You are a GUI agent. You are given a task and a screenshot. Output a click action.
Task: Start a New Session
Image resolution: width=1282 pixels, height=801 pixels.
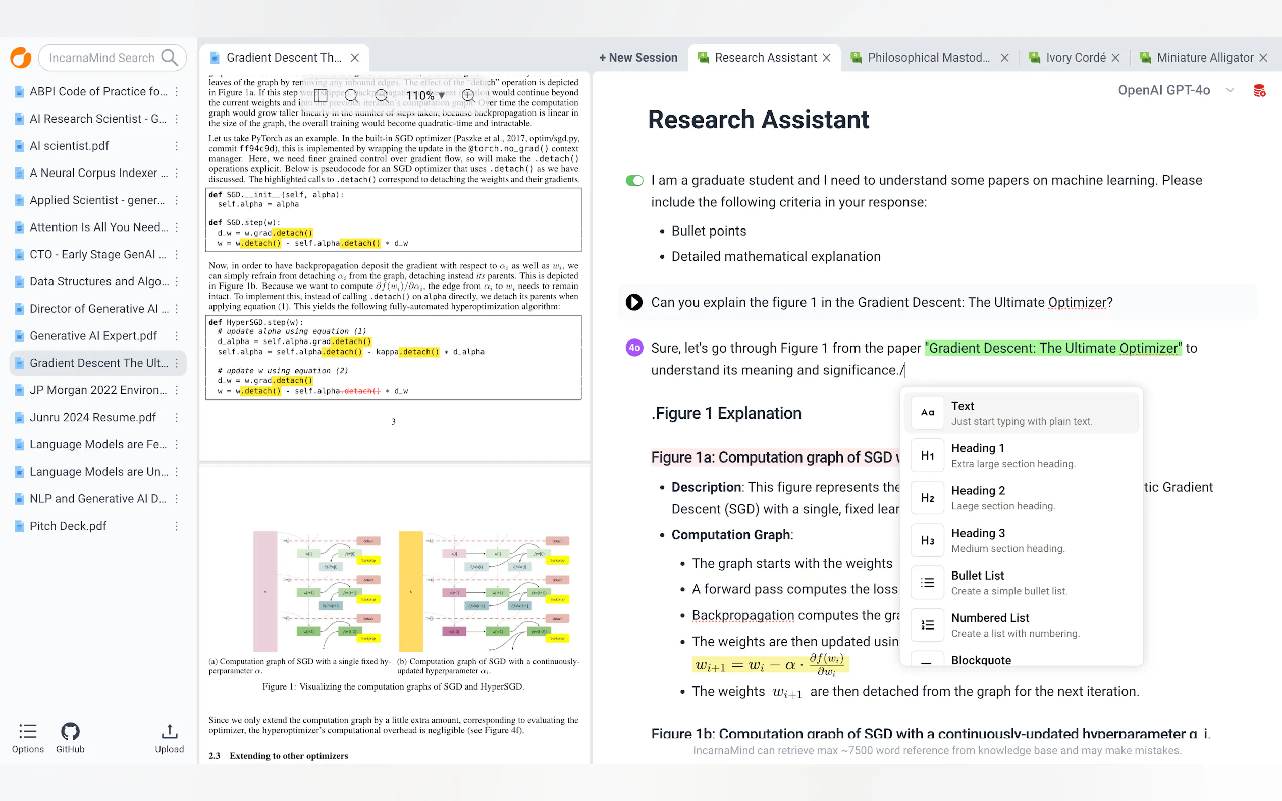[x=638, y=58]
